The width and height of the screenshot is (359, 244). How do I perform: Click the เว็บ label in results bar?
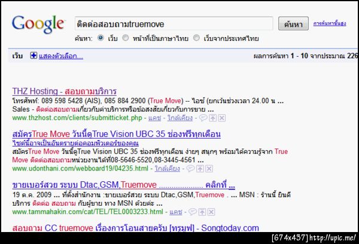tap(17, 56)
